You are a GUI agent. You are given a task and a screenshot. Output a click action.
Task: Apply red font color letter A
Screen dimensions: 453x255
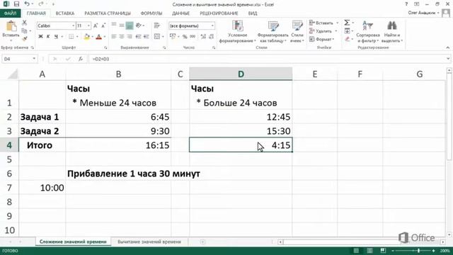click(x=99, y=37)
